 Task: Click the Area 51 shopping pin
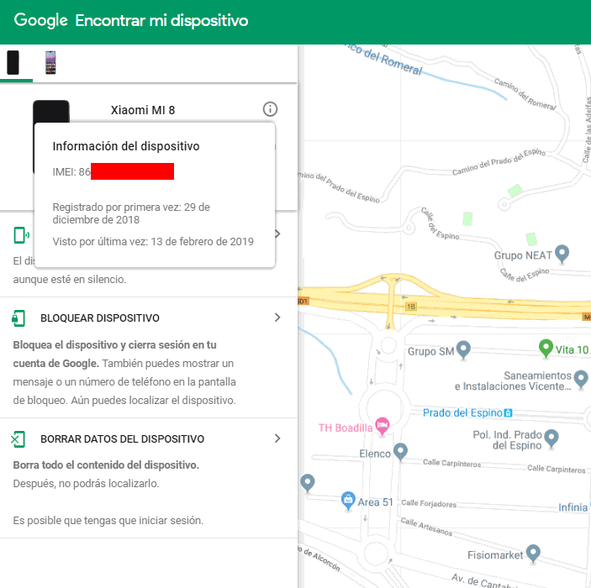(348, 501)
